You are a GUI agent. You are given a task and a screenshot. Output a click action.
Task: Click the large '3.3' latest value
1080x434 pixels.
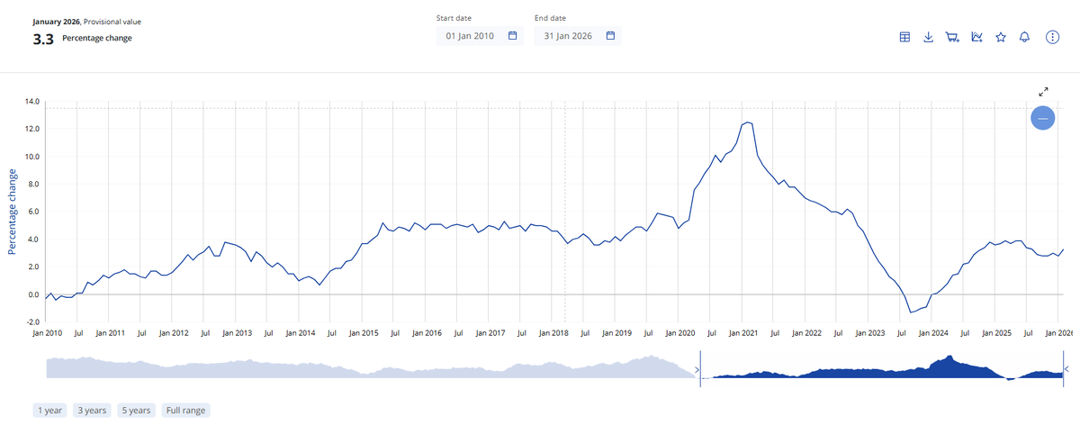43,39
